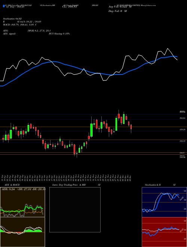187x247 pixels.
Task: Click the 'Intra Day Trading Price & MR' title
Action: click(x=69, y=185)
